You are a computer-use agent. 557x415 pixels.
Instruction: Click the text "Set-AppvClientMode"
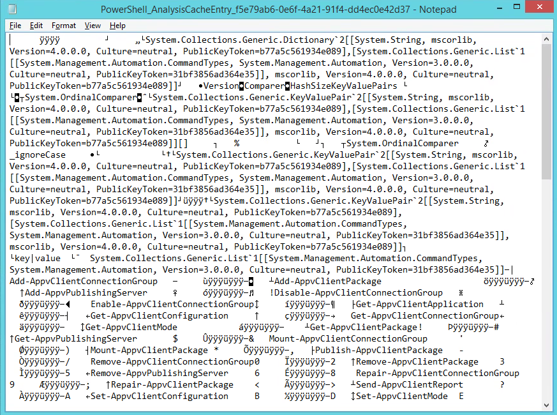tap(402, 396)
